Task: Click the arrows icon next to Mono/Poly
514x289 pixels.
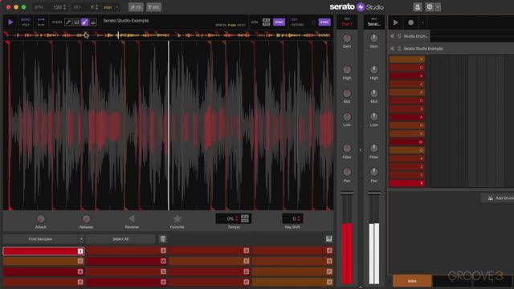Action: coord(41,22)
